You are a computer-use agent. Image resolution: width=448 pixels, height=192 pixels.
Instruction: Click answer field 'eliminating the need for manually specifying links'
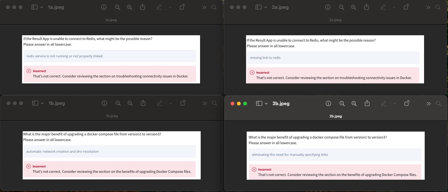[335, 155]
